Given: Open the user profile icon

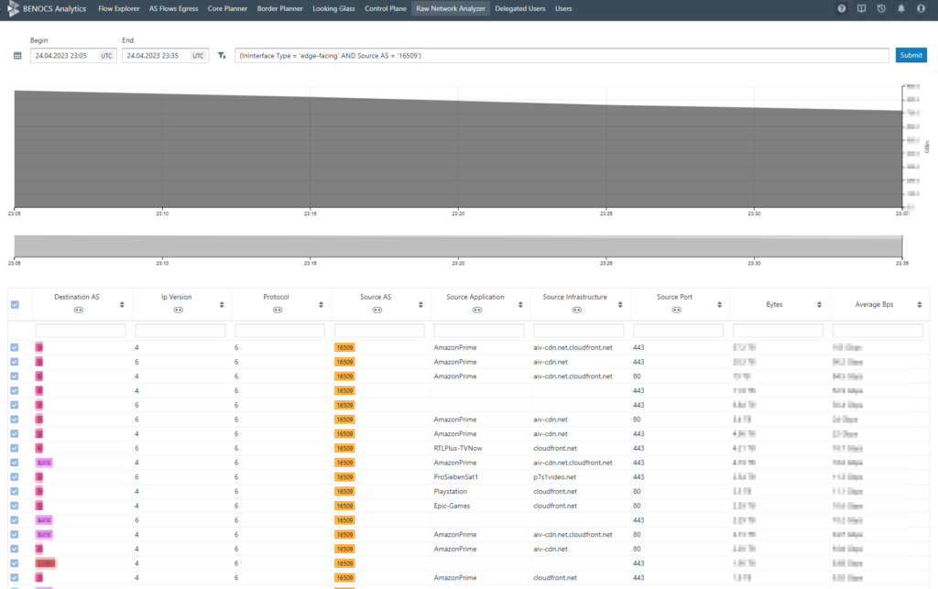Looking at the screenshot, I should 921,9.
